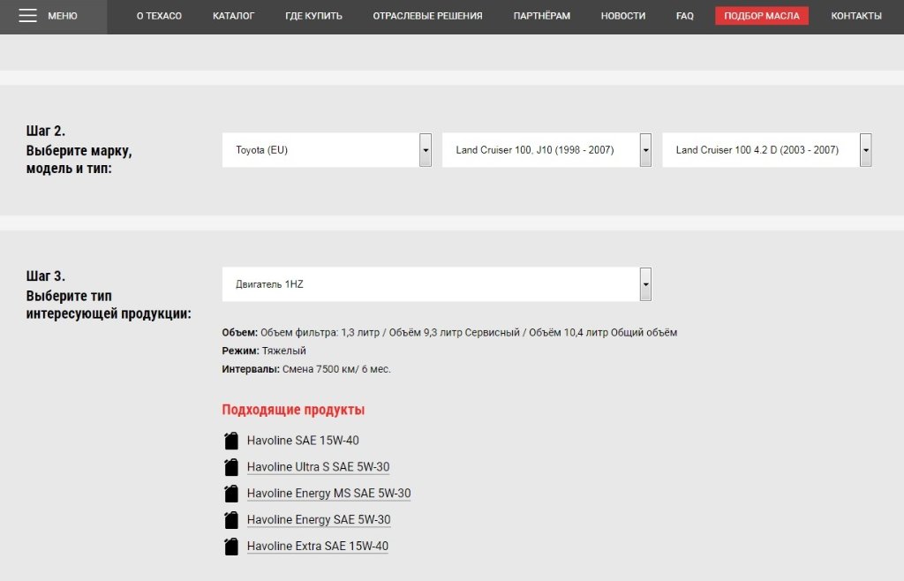Open the Партнёрам menu item
The width and height of the screenshot is (904, 581).
point(541,16)
